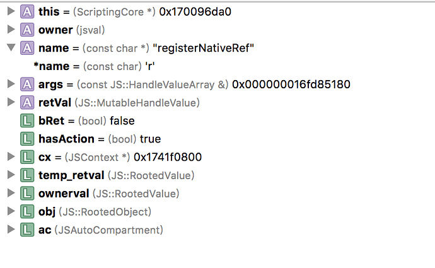Expand the 'obj' RootedObject variable
This screenshot has height=268, width=435.
pyautogui.click(x=10, y=212)
